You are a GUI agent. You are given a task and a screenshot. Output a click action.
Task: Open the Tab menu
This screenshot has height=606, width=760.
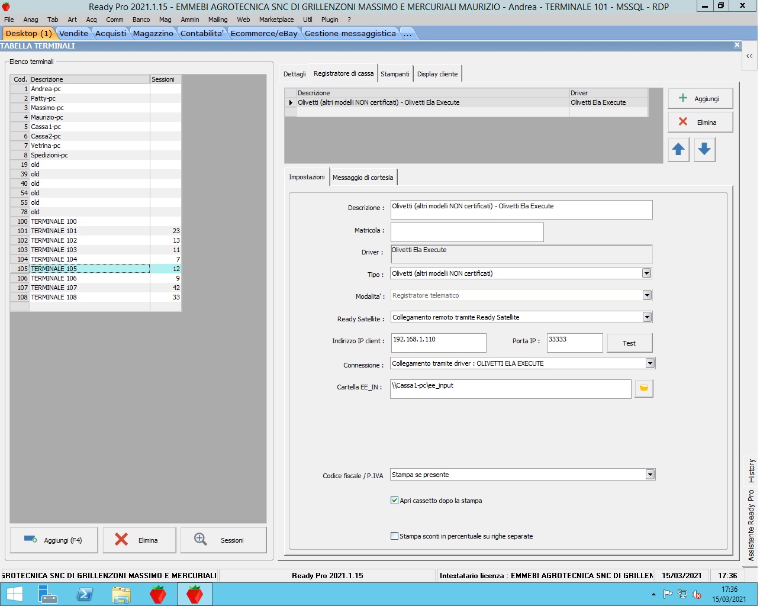click(x=53, y=20)
